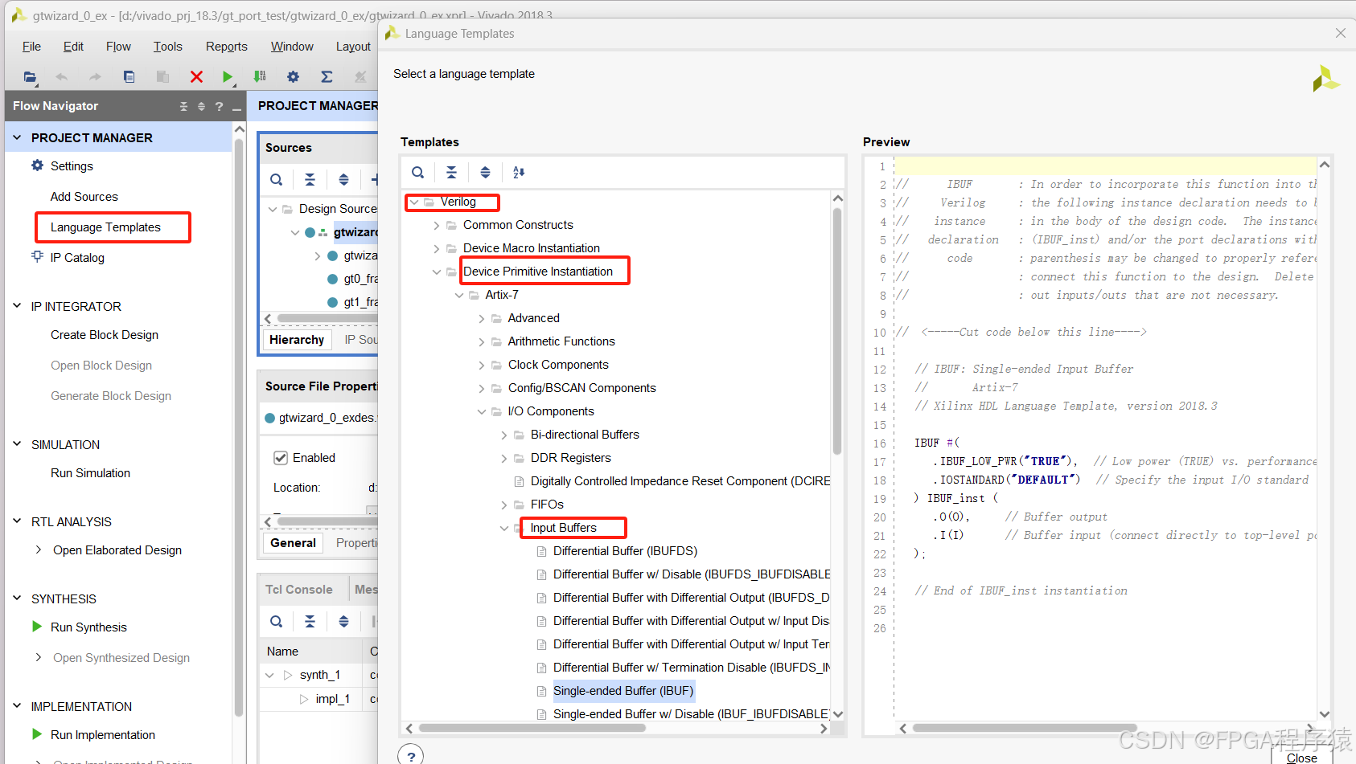Collapse the Input Buffers node
The height and width of the screenshot is (764, 1356).
(x=504, y=529)
